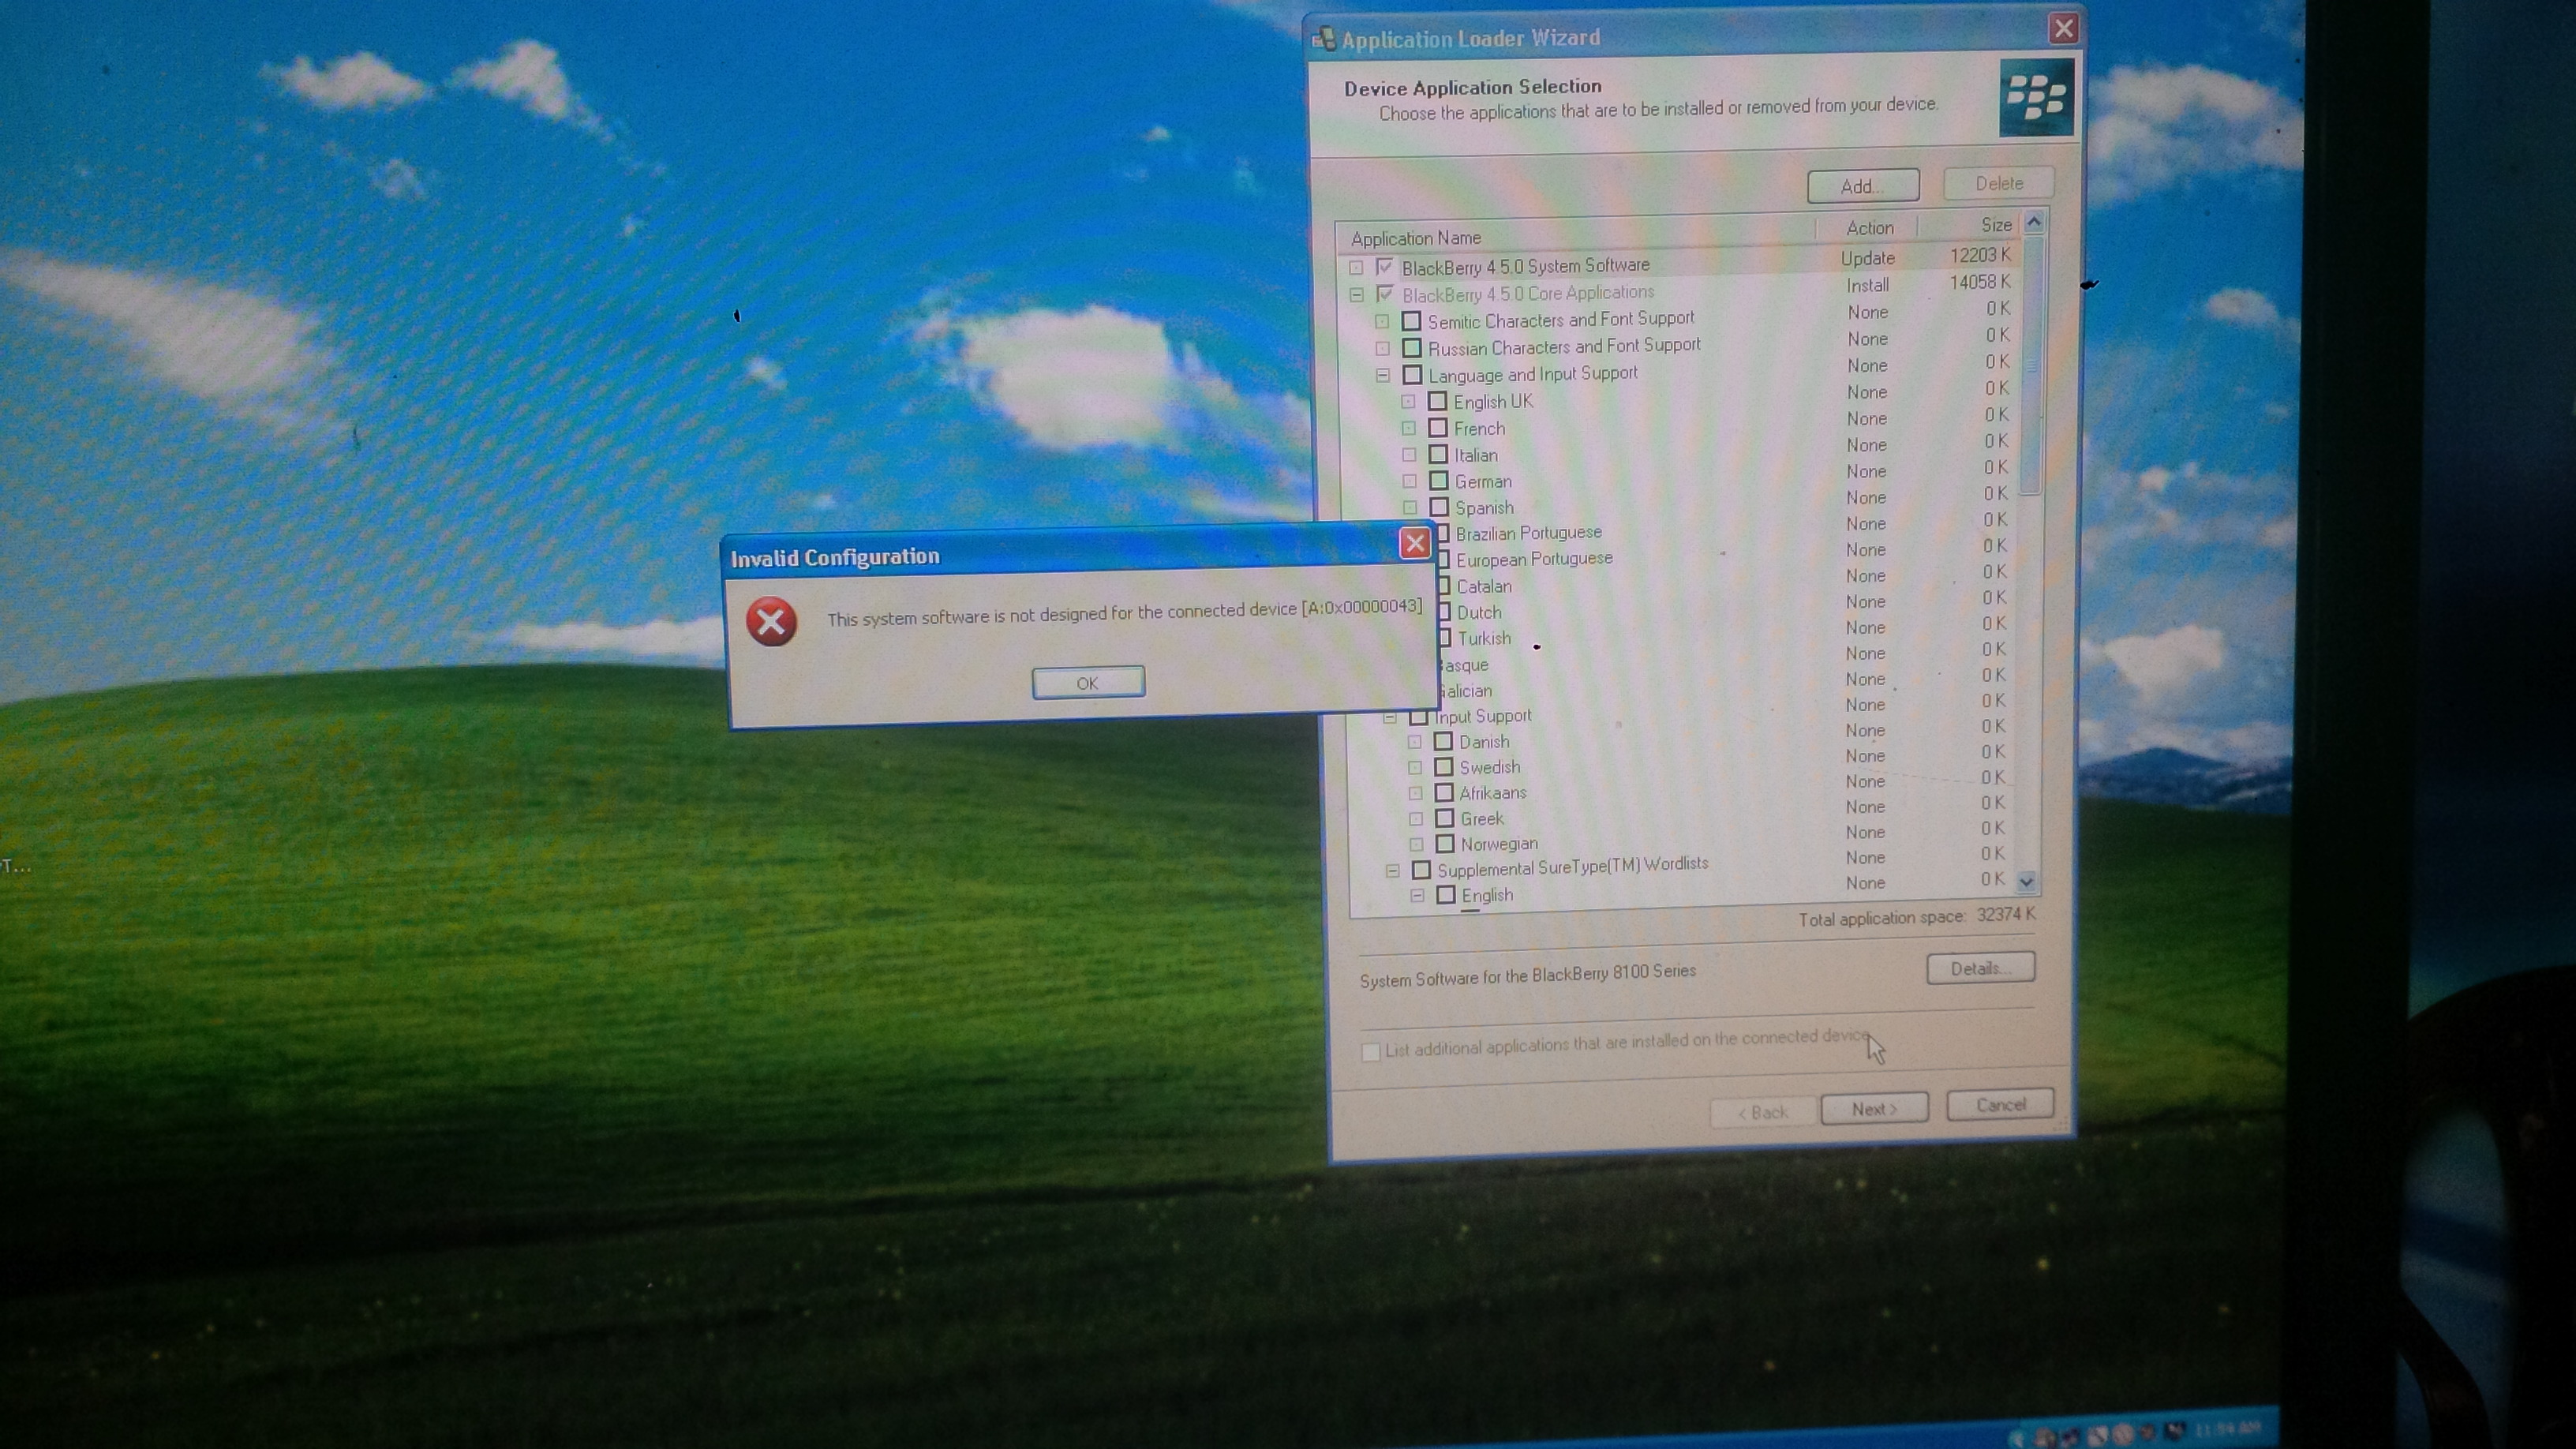This screenshot has width=2576, height=1449.
Task: Click the Size column header
Action: (x=1970, y=226)
